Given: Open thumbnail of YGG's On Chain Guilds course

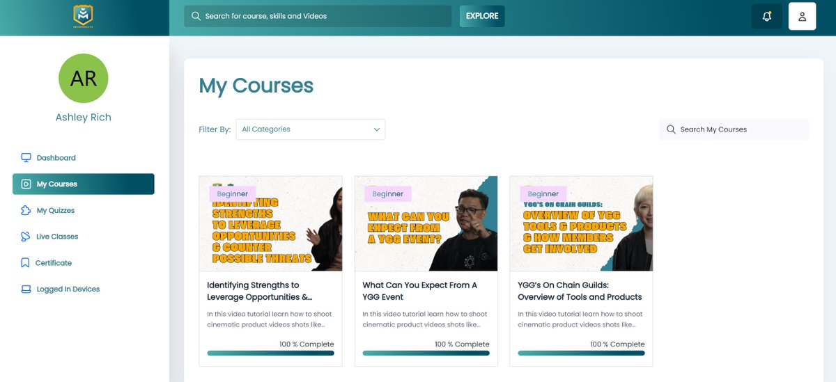Looking at the screenshot, I should pos(581,223).
